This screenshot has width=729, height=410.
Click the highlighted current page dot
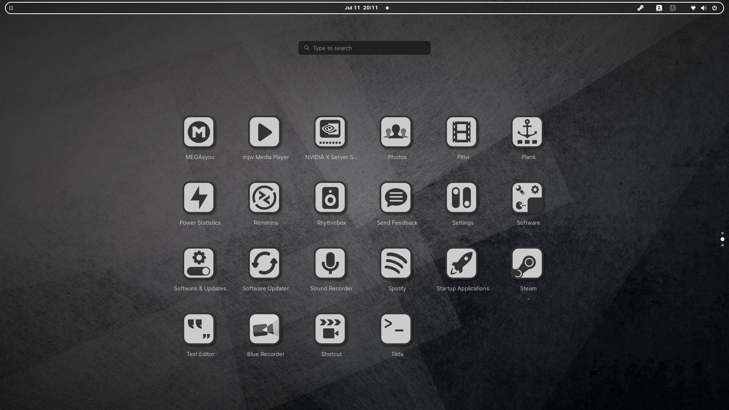pos(723,239)
